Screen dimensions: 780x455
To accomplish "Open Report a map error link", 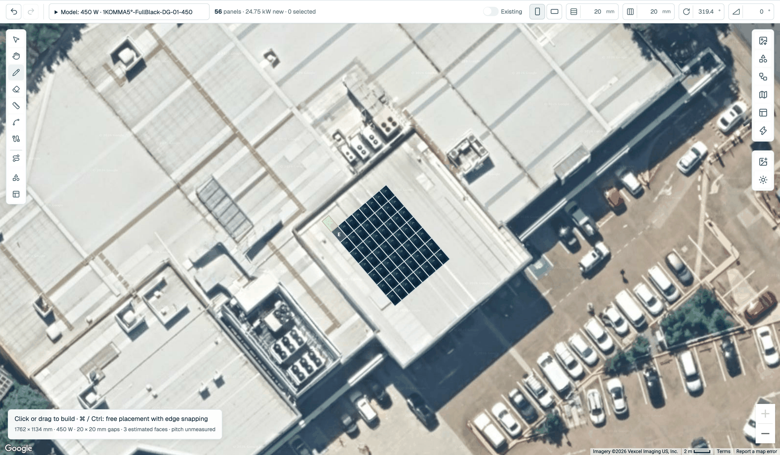I will [x=756, y=451].
